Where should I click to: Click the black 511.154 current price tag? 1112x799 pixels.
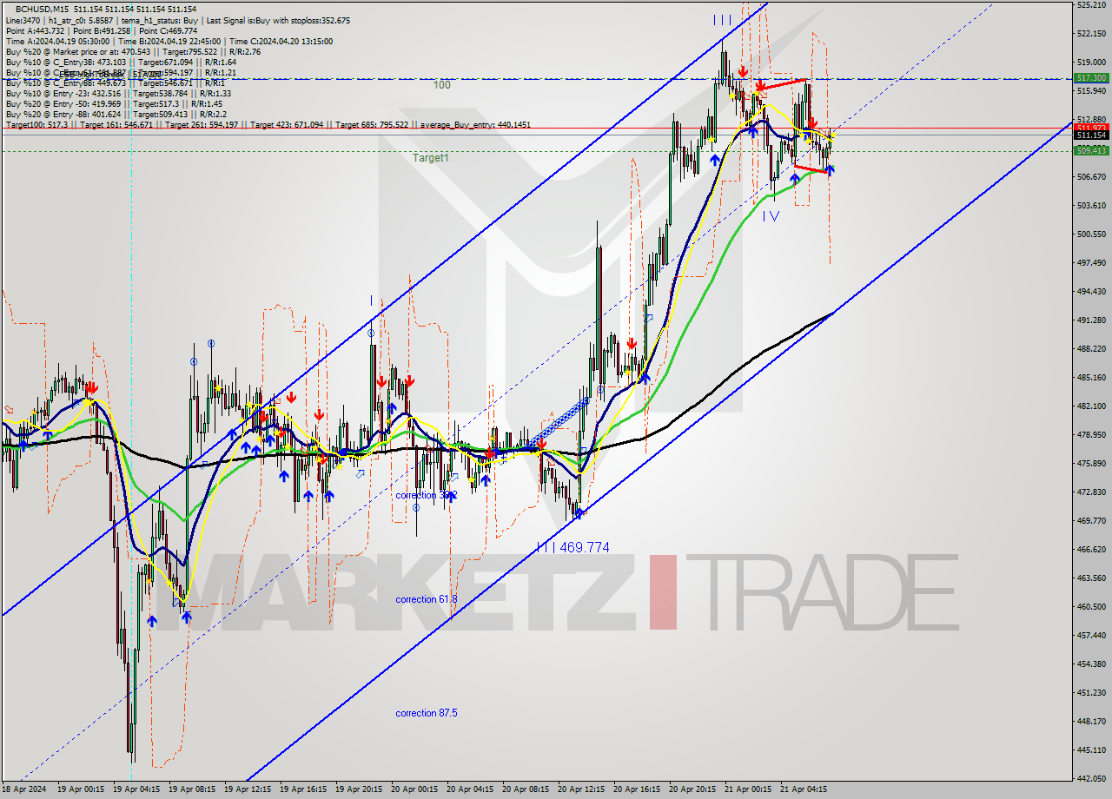point(1091,135)
